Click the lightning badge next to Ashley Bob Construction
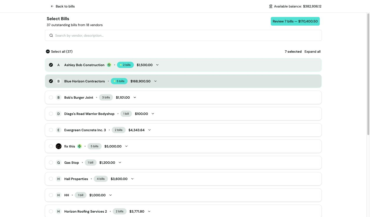 109,65
